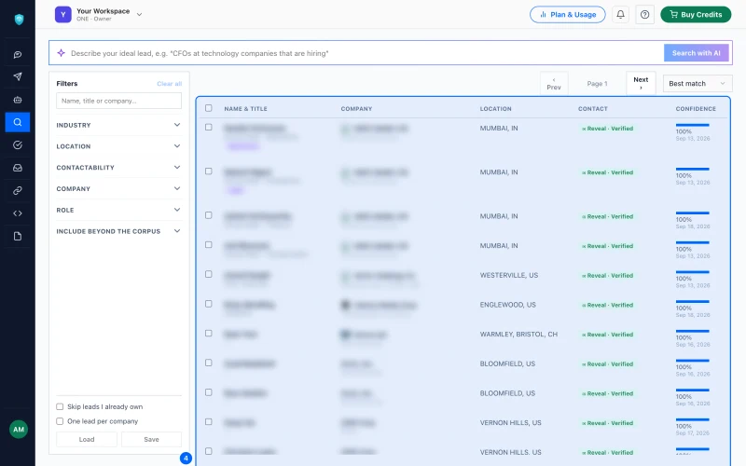Check the Warmley, Bristol lead row checkbox
Screen dimensions: 746x466
pos(208,334)
